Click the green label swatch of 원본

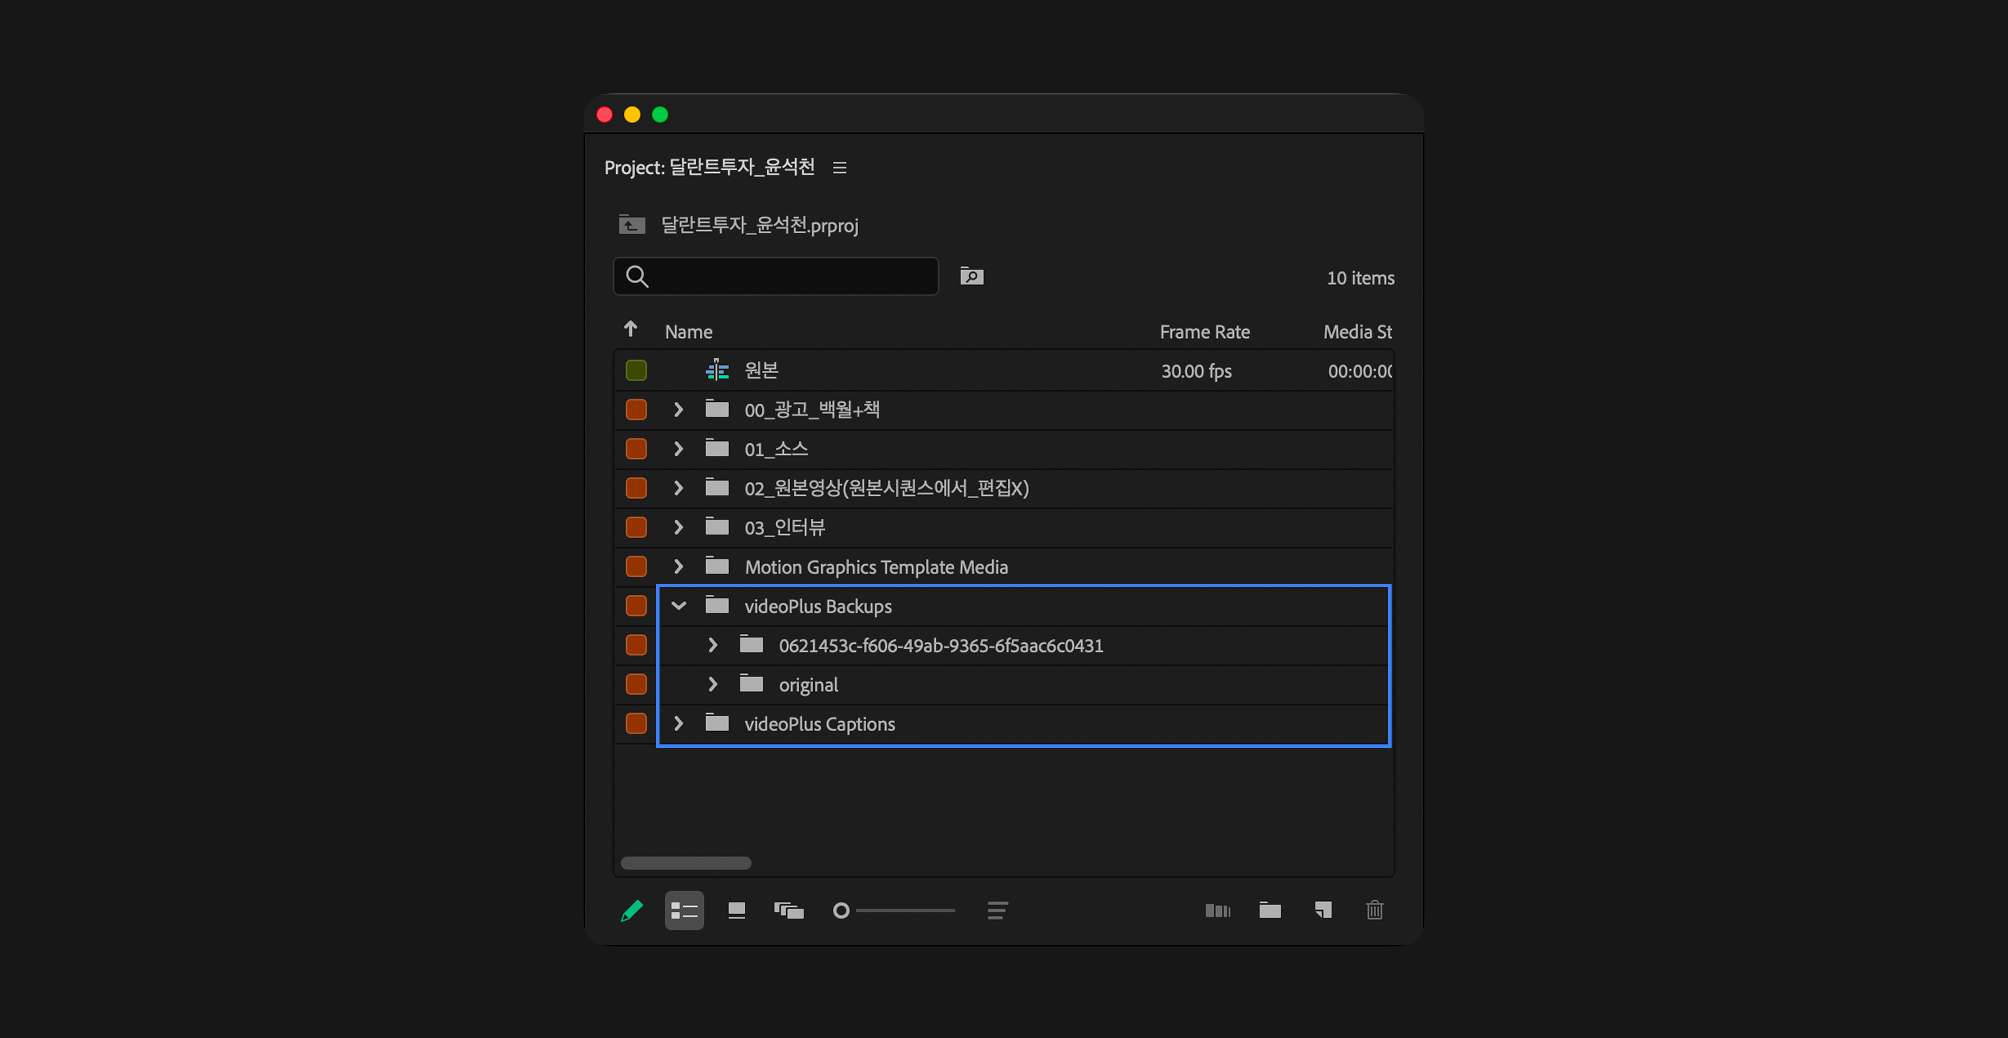click(x=636, y=370)
